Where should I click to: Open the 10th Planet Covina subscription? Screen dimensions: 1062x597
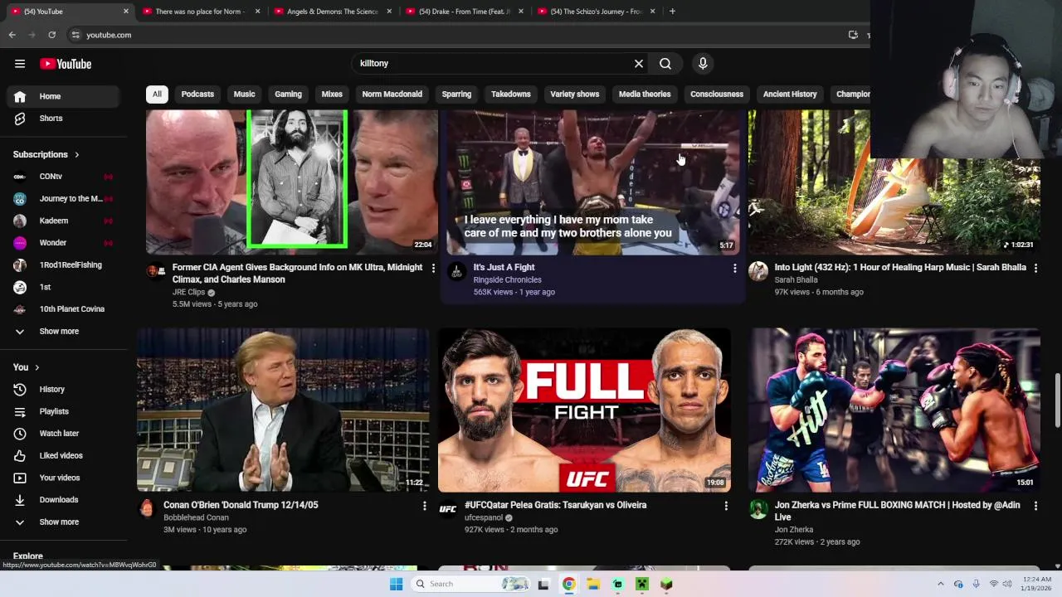(64, 309)
